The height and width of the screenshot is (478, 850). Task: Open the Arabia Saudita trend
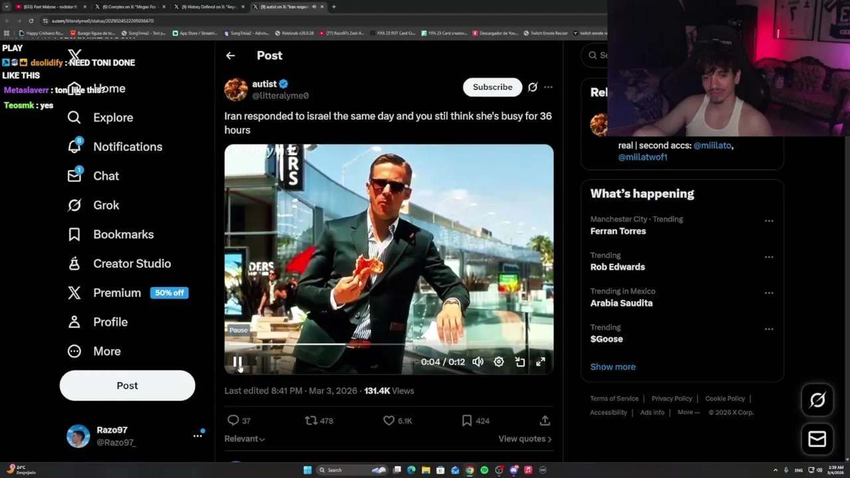point(622,303)
